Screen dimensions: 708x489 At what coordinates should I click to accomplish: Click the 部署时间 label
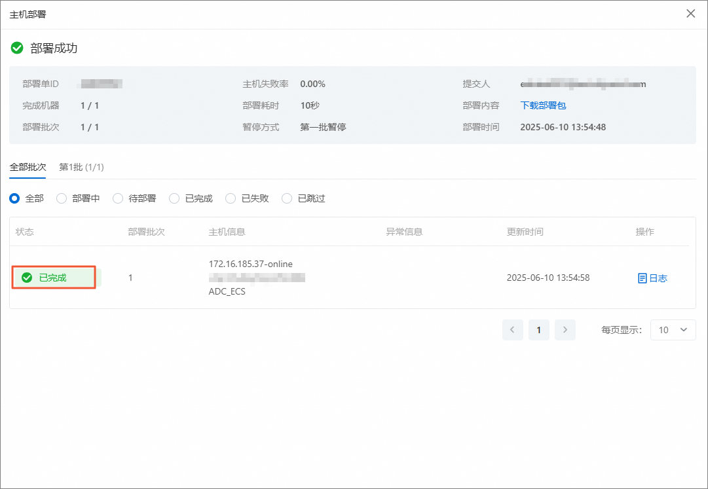[x=481, y=127]
